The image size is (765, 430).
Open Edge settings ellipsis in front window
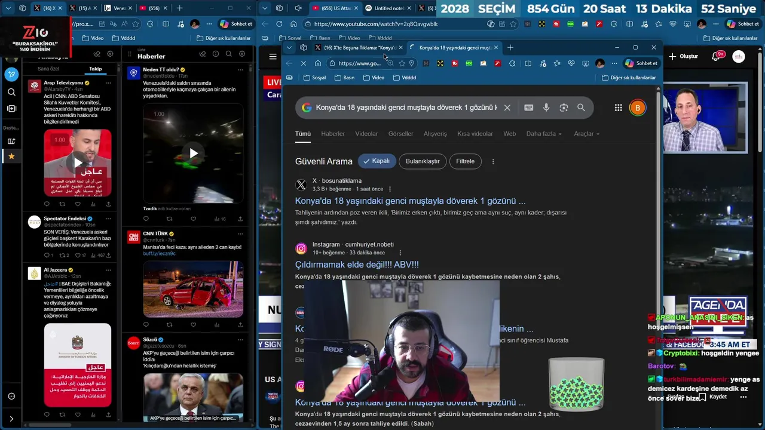click(x=614, y=63)
